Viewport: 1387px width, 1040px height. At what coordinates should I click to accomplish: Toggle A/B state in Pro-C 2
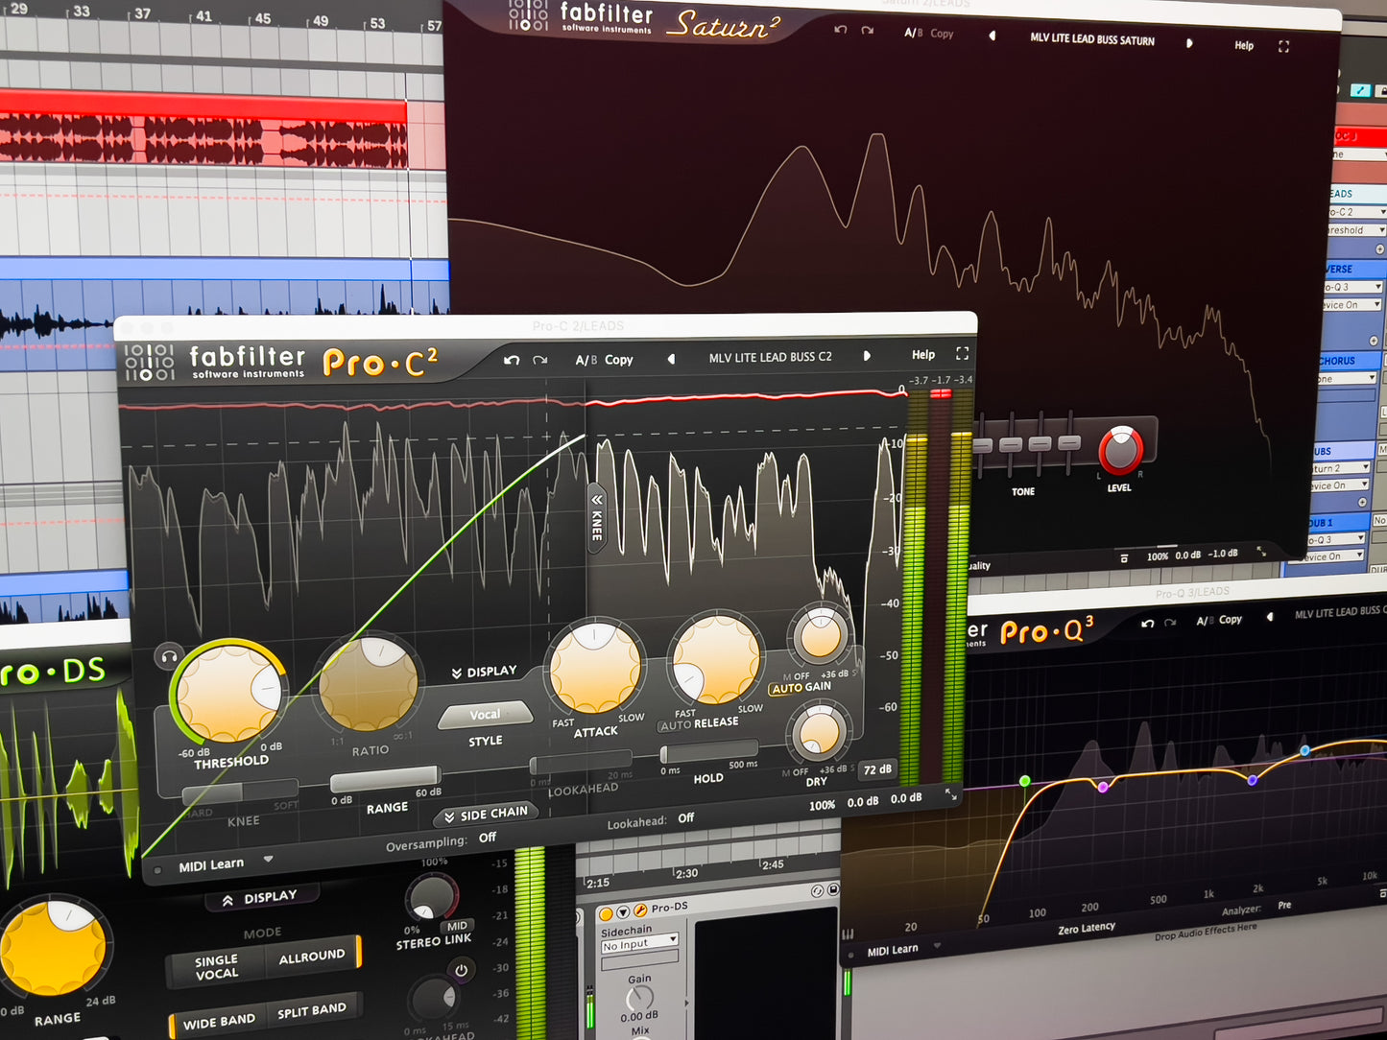[x=586, y=360]
